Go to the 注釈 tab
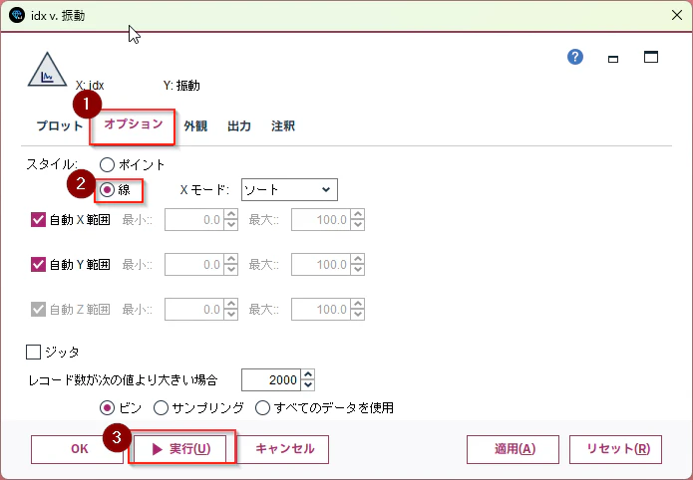693x480 pixels. pyautogui.click(x=283, y=125)
